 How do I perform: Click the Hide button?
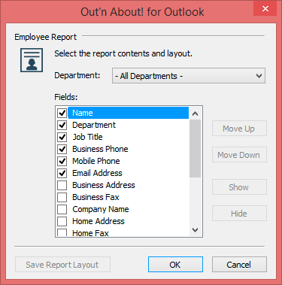click(239, 214)
